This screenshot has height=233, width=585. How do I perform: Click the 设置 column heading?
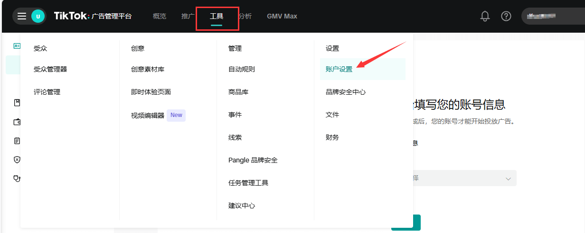[332, 48]
